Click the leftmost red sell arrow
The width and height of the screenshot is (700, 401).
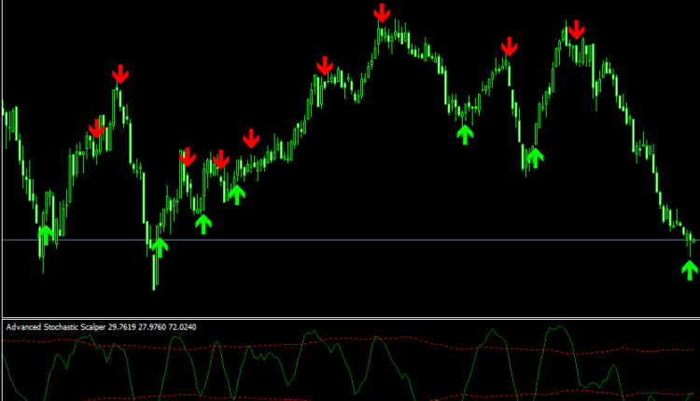(97, 128)
